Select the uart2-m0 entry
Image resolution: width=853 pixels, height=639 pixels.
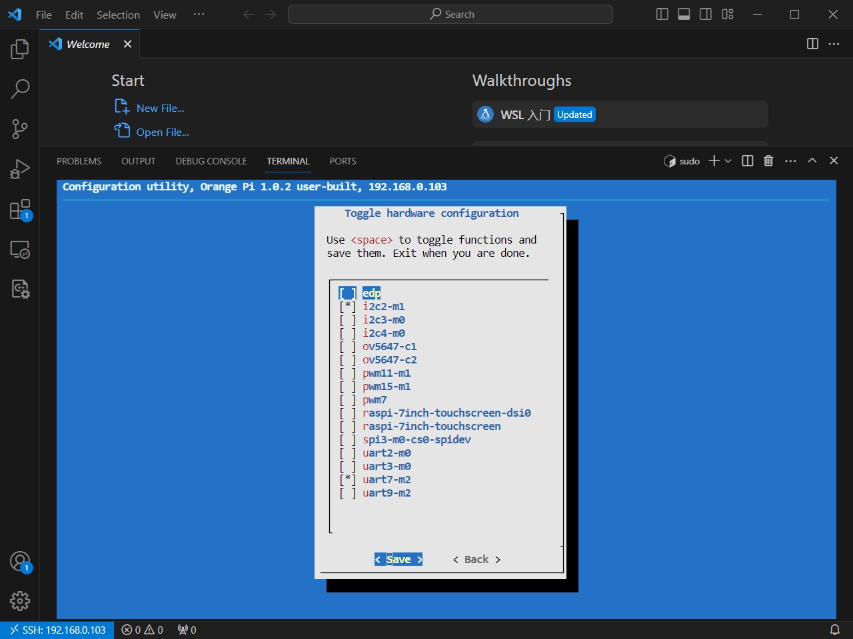387,453
